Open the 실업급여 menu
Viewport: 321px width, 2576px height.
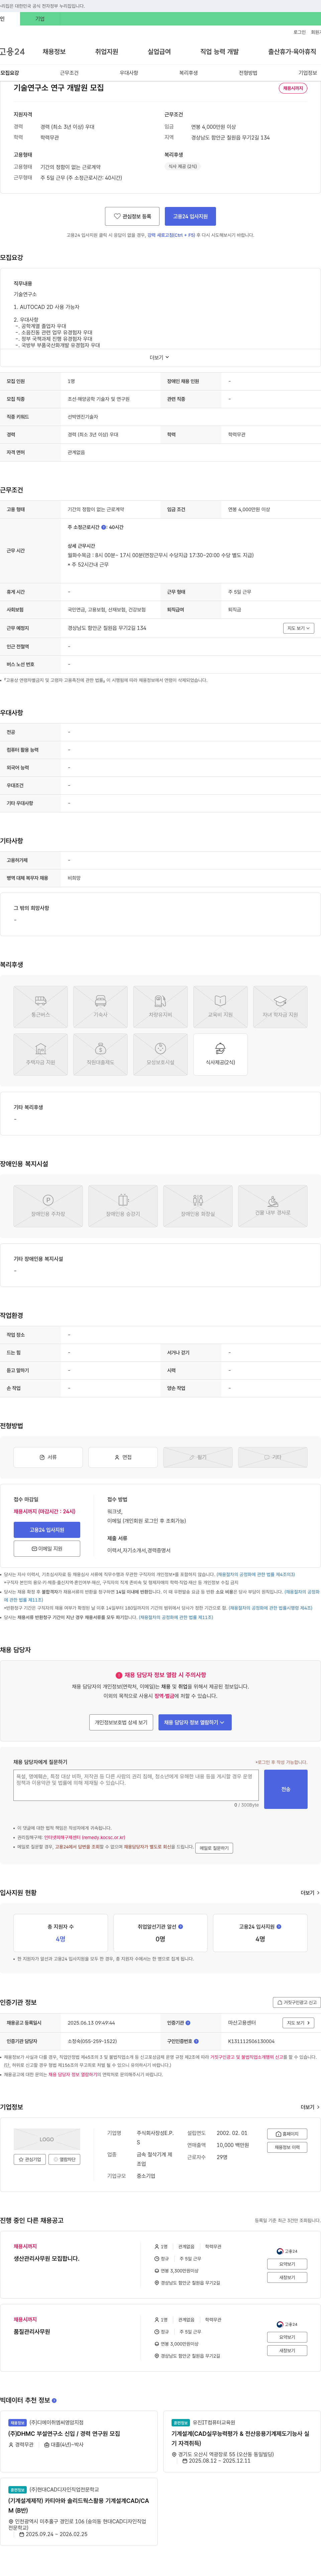click(x=159, y=52)
